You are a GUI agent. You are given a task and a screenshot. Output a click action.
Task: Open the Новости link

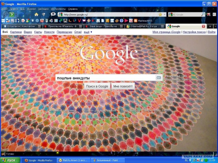click(x=49, y=32)
